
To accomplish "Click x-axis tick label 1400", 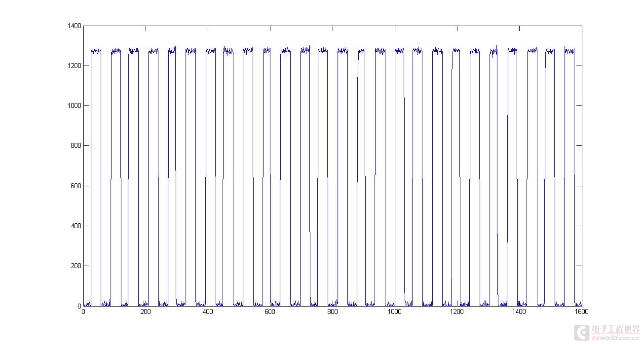I will [519, 312].
